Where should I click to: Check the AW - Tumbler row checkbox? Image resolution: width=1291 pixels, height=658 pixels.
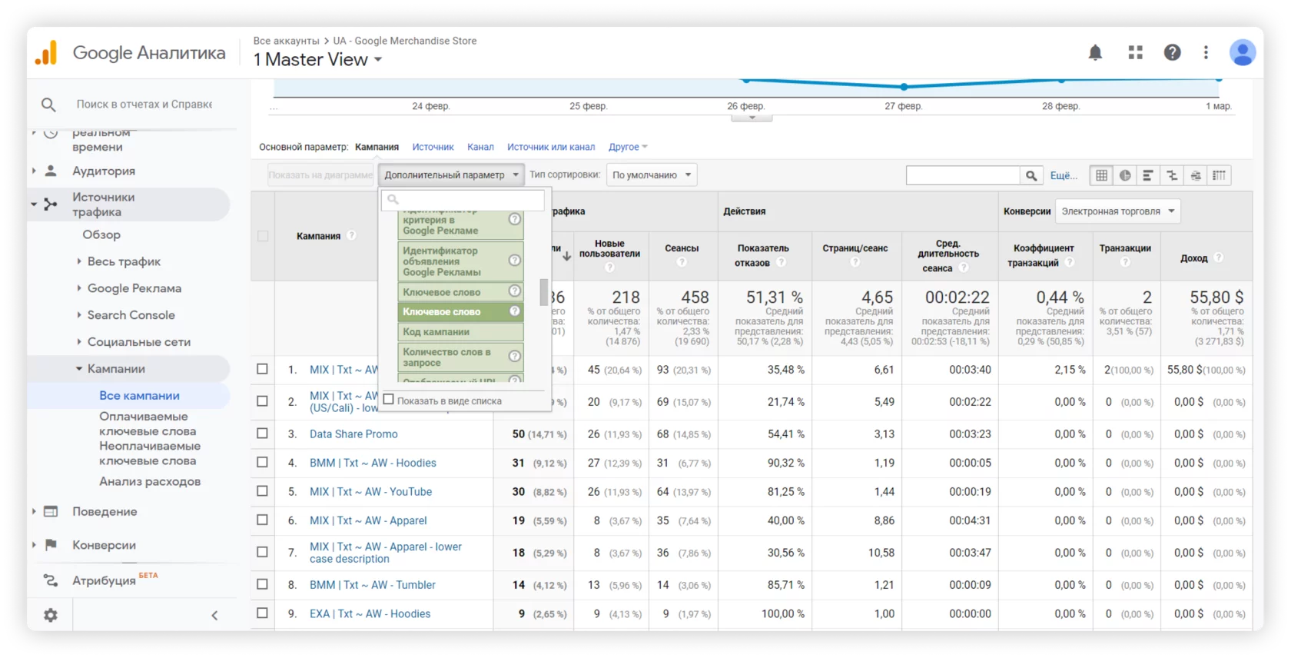[x=263, y=584]
